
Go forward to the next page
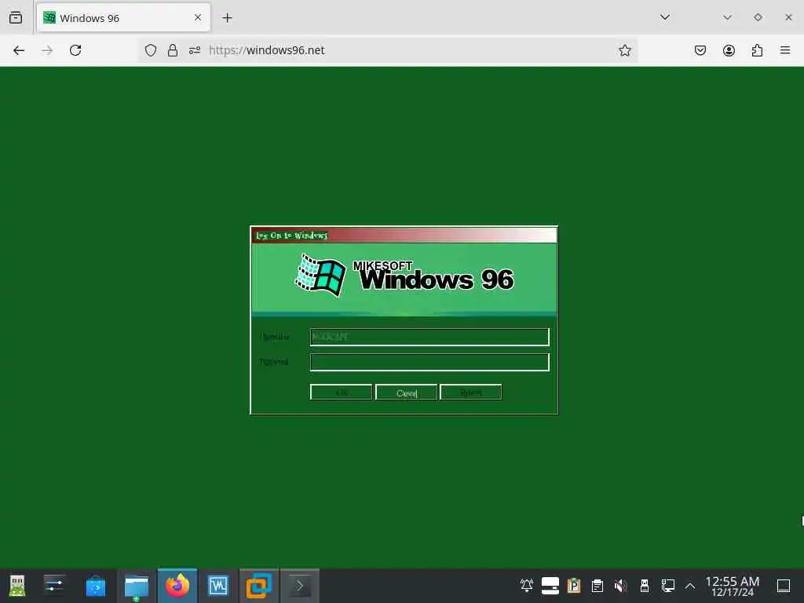click(x=47, y=50)
